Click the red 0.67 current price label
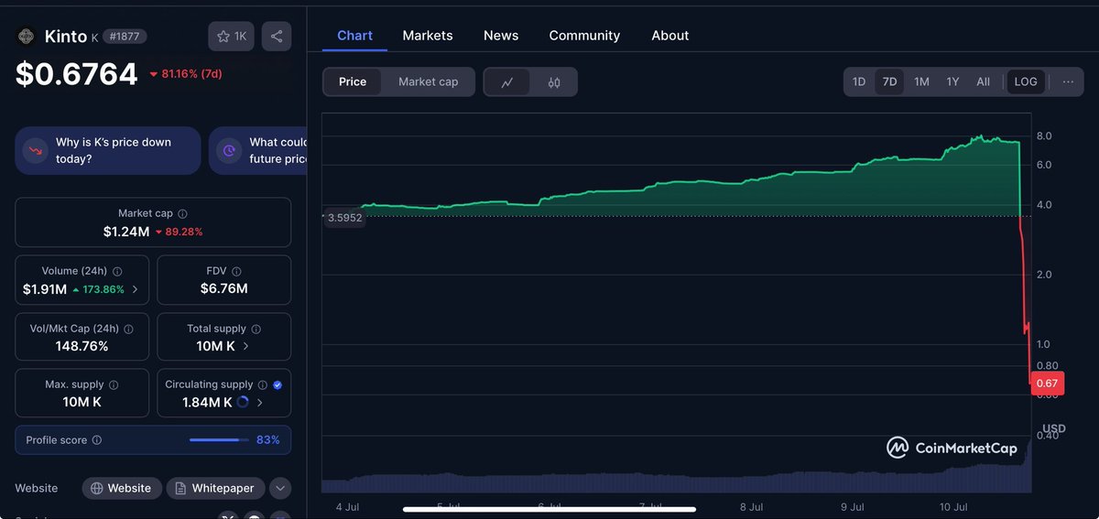Screen dimensions: 1099x519 (1047, 384)
